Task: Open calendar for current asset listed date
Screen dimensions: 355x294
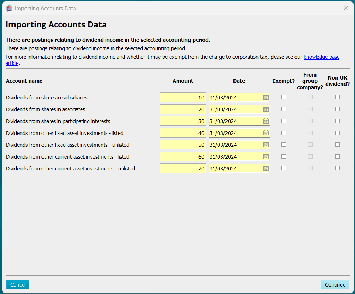Action: pos(266,157)
